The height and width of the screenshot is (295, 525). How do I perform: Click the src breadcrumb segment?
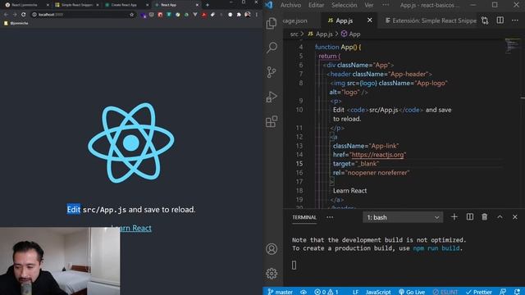coord(294,34)
